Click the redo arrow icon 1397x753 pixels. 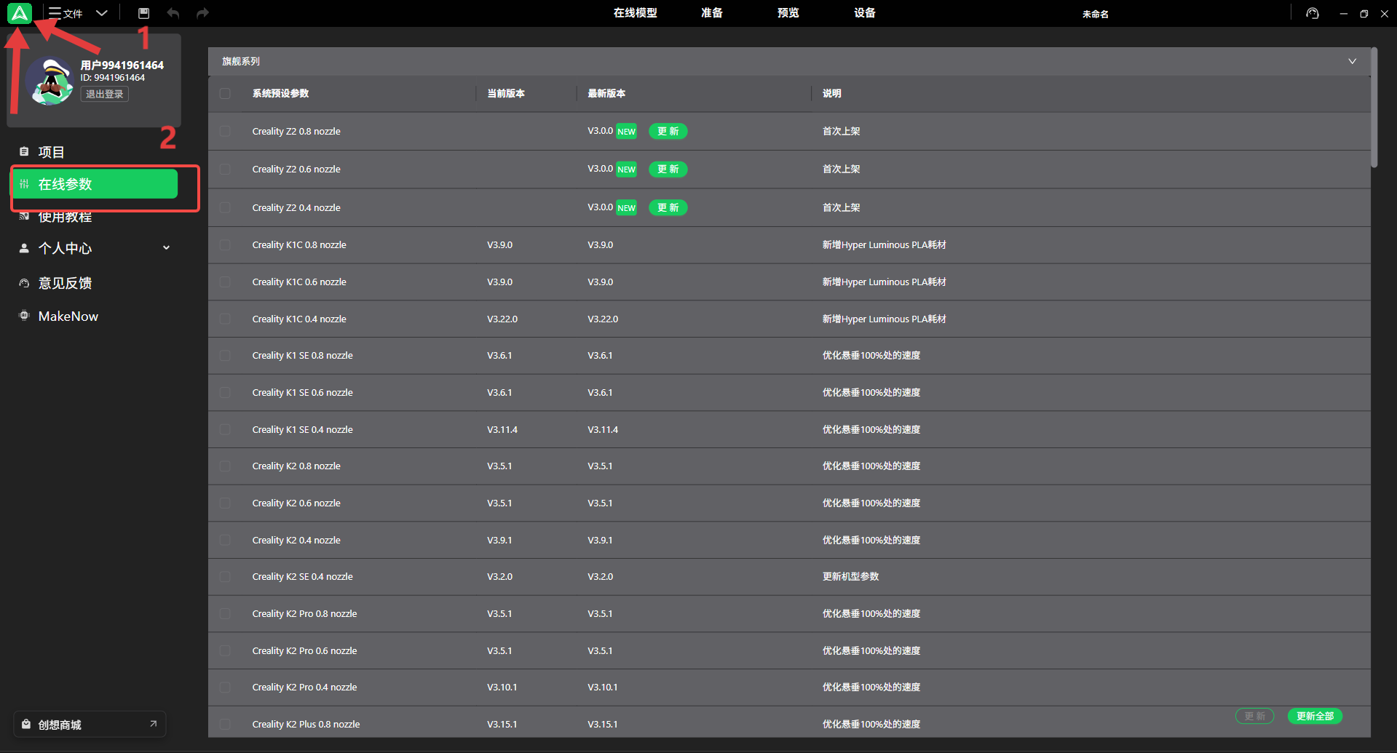203,13
